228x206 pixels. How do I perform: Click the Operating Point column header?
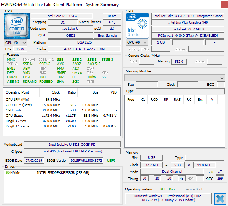(17, 92)
